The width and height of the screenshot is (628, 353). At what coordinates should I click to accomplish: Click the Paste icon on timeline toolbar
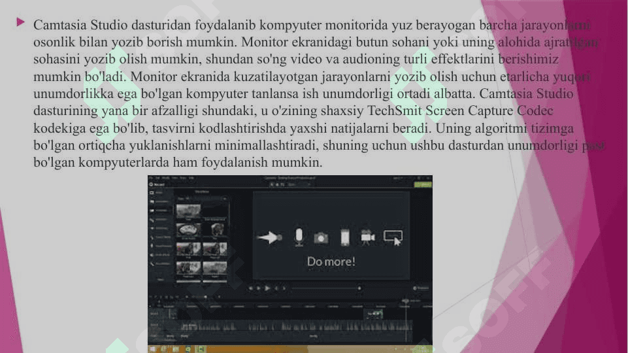pos(171,297)
